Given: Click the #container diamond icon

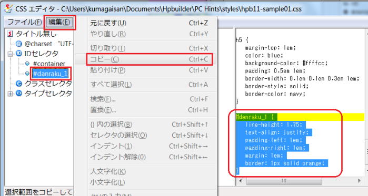Looking at the screenshot, I should 27,64.
